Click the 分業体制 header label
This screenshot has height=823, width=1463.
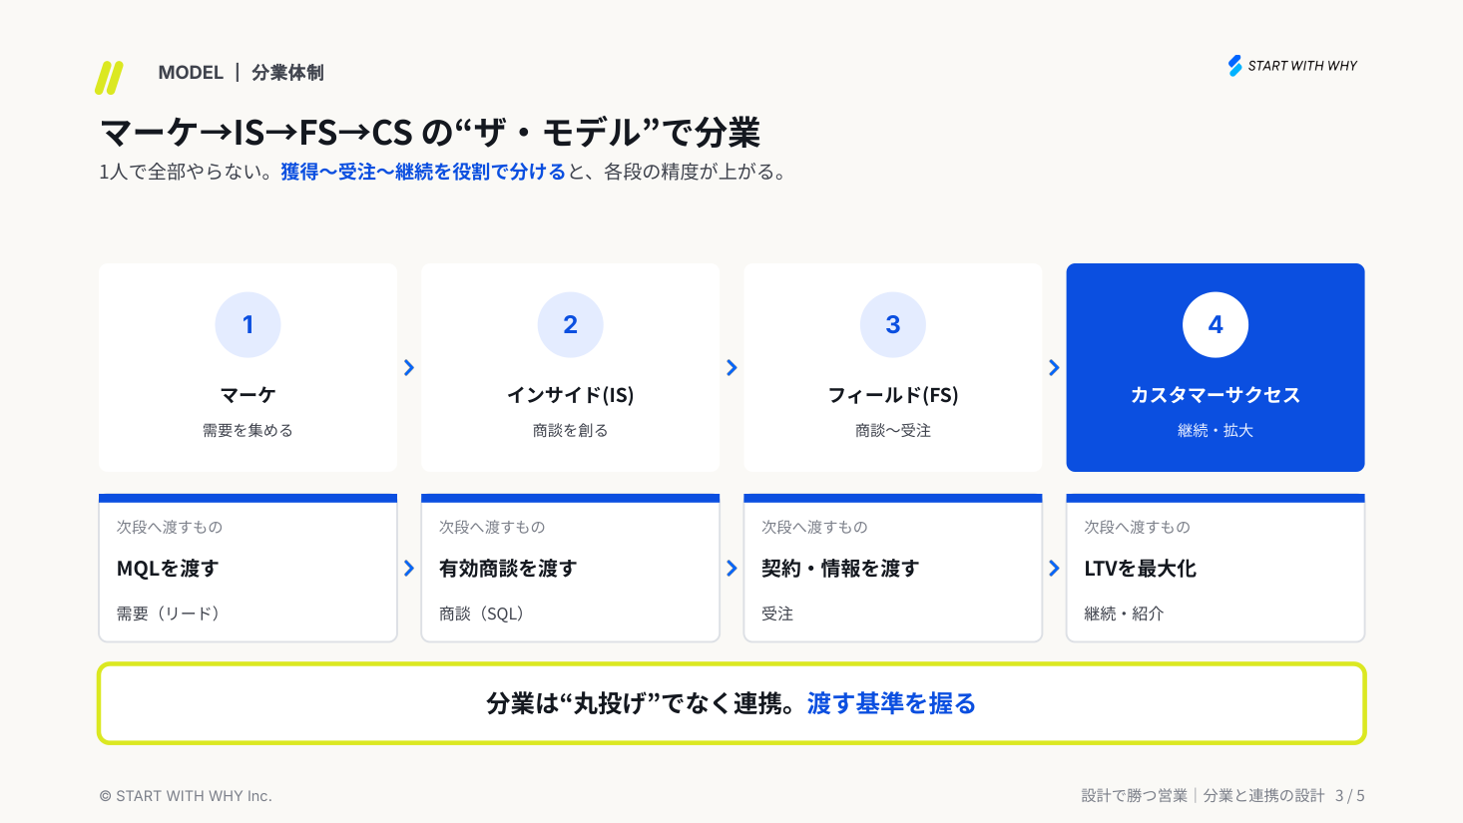click(x=287, y=73)
